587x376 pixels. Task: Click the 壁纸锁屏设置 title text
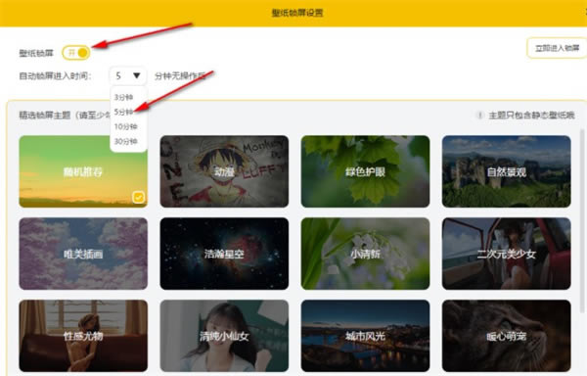(x=297, y=13)
